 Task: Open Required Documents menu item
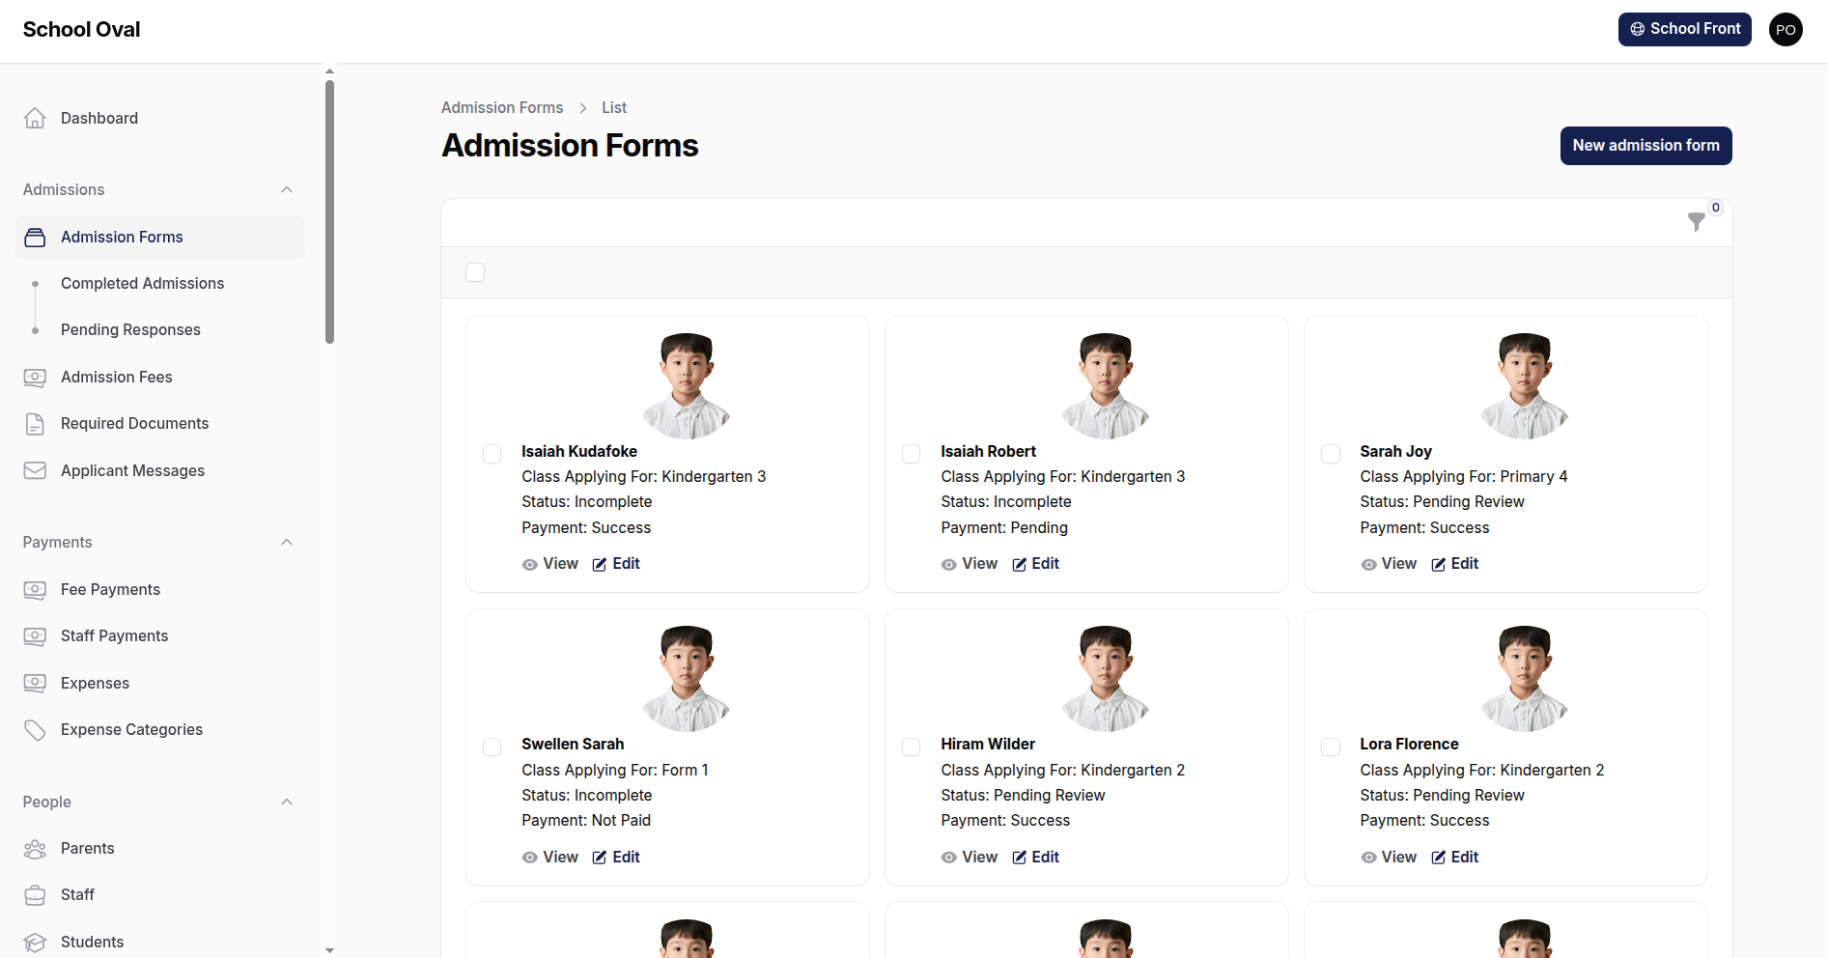pyautogui.click(x=159, y=423)
